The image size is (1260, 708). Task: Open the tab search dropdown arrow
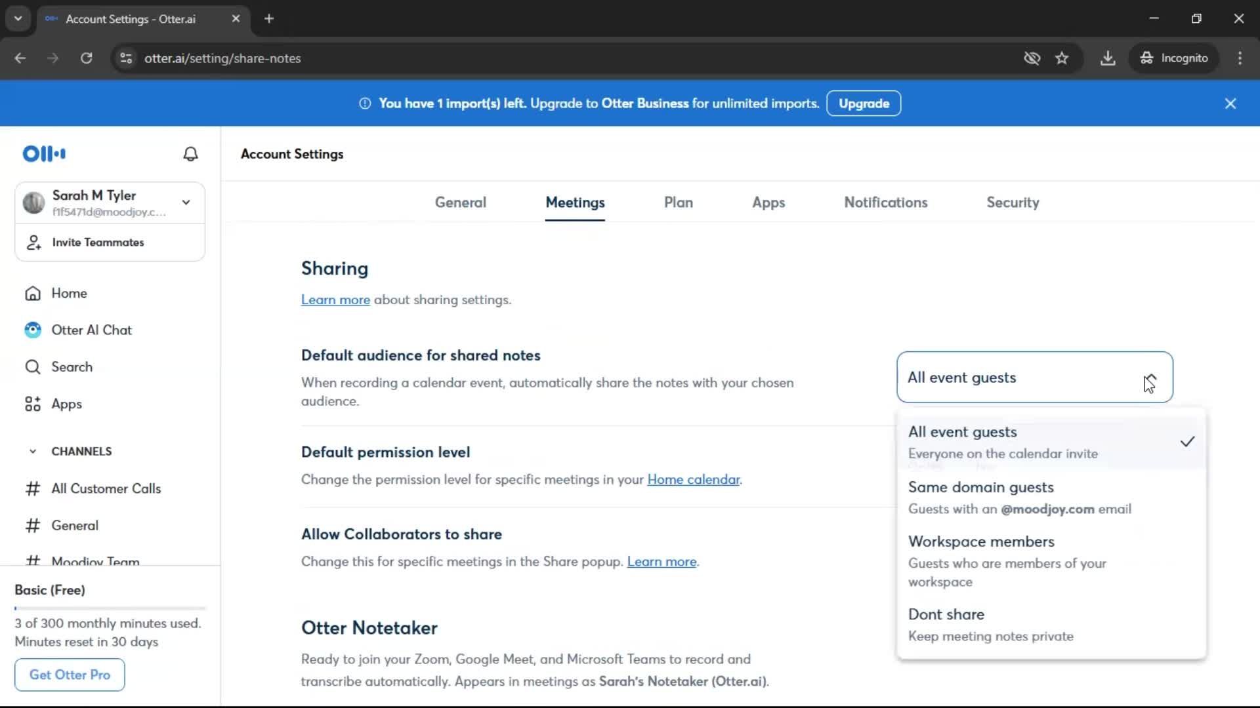18,19
